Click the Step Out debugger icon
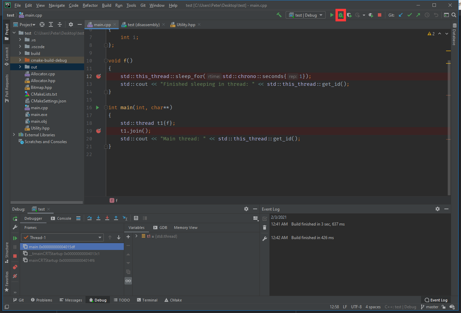Image resolution: width=461 pixels, height=313 pixels. click(x=116, y=218)
